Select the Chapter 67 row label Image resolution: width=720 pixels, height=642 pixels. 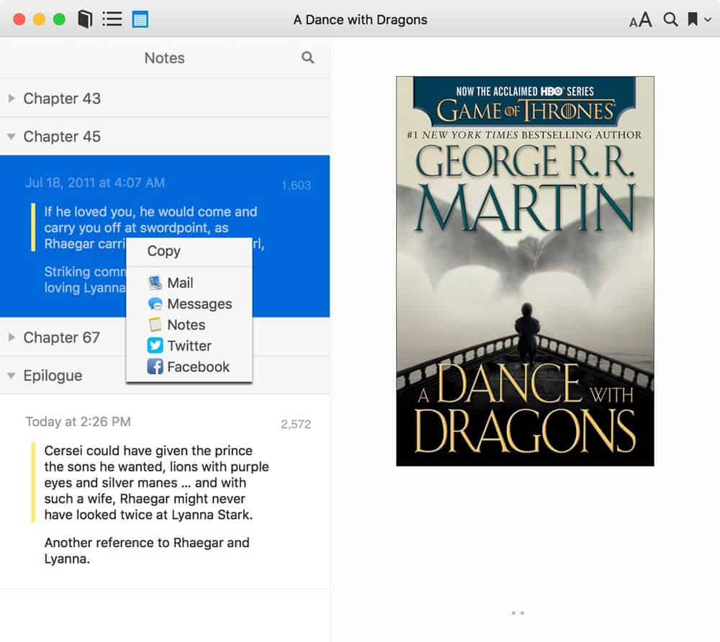[61, 338]
